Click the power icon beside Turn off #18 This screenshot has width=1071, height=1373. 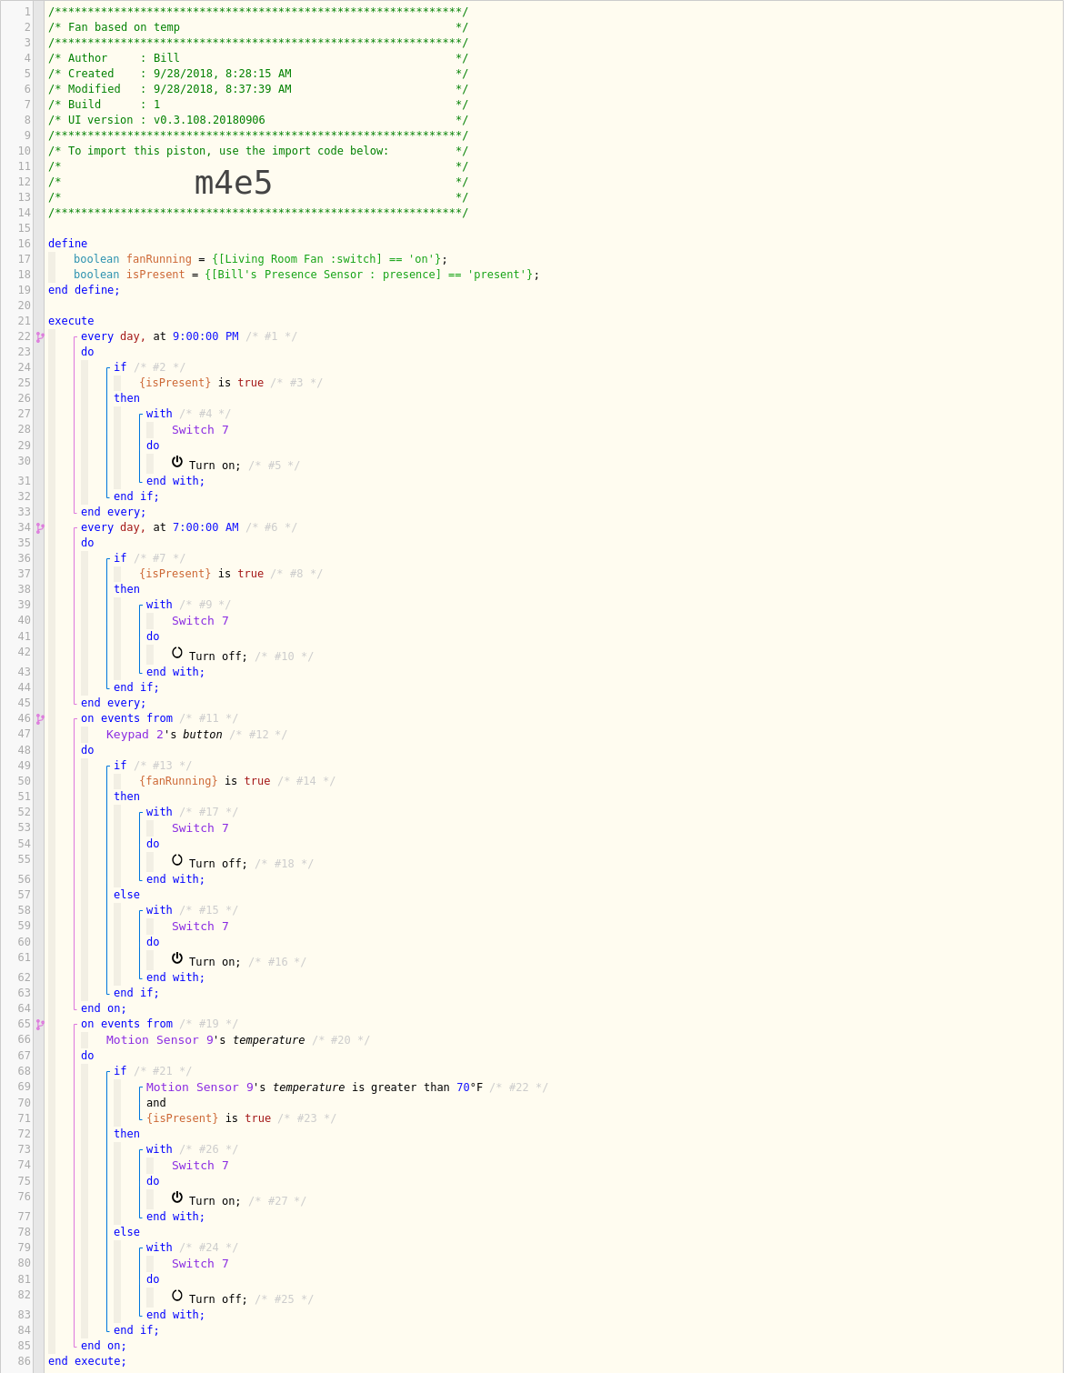[x=177, y=860]
